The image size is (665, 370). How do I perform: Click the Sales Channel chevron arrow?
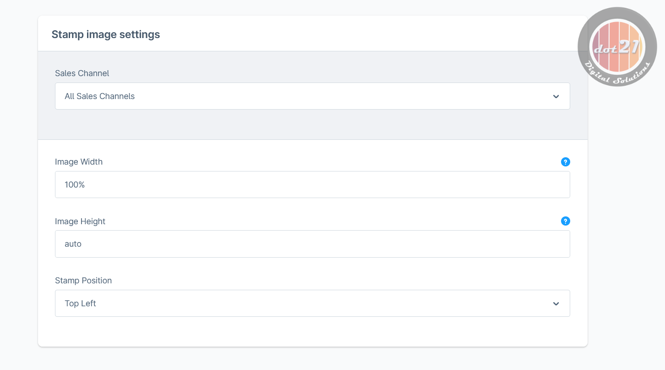point(556,96)
